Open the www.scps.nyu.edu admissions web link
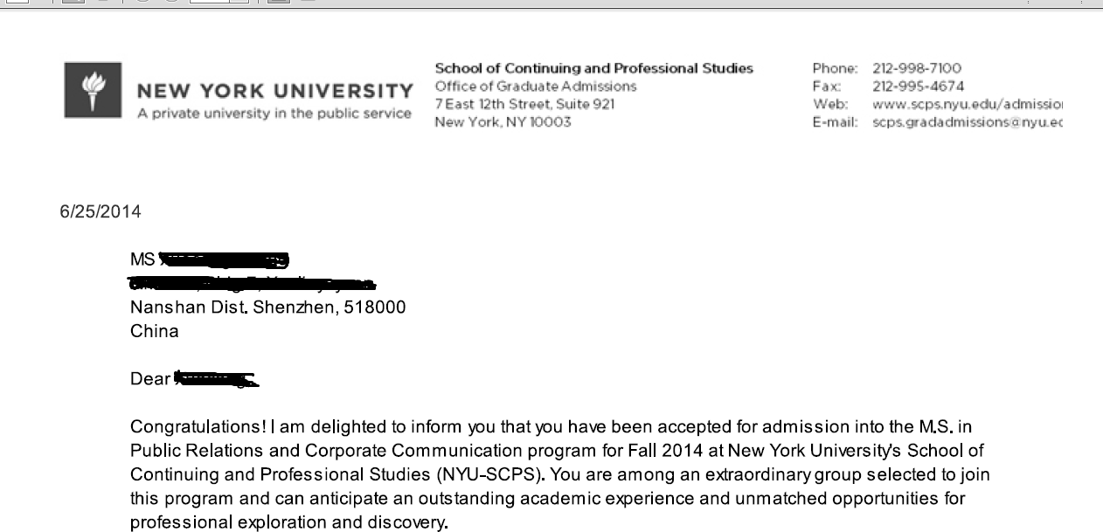The width and height of the screenshot is (1103, 532). tap(967, 104)
